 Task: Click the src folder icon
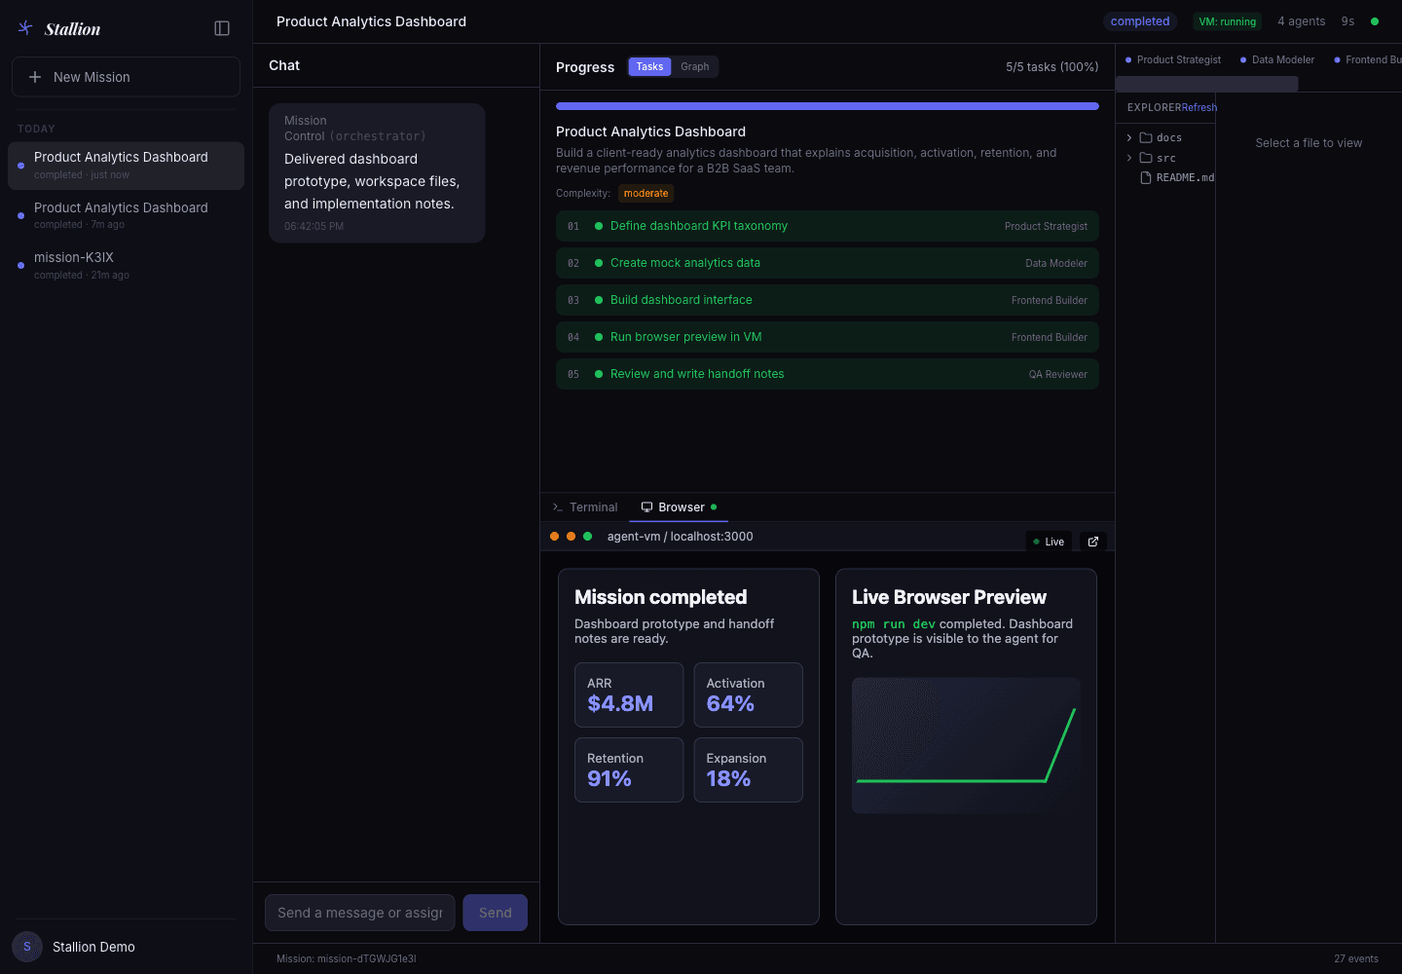pos(1146,158)
